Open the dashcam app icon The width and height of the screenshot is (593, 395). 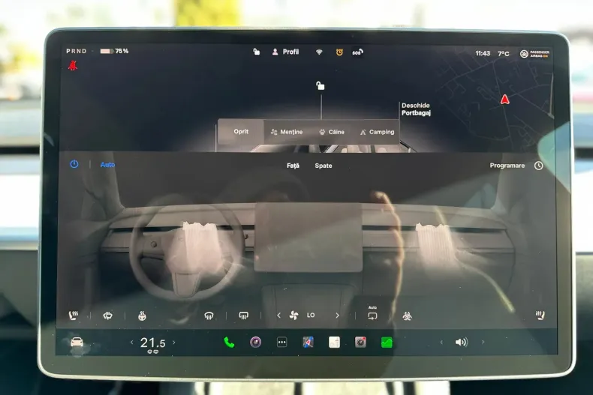tap(360, 342)
